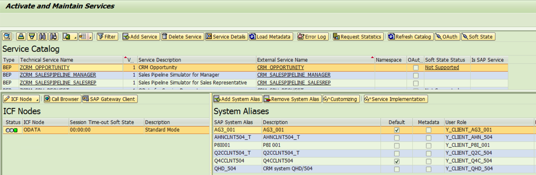Check Metadata checkbox for Q2CCLNT504_T alias
The width and height of the screenshot is (536, 175).
click(x=428, y=154)
